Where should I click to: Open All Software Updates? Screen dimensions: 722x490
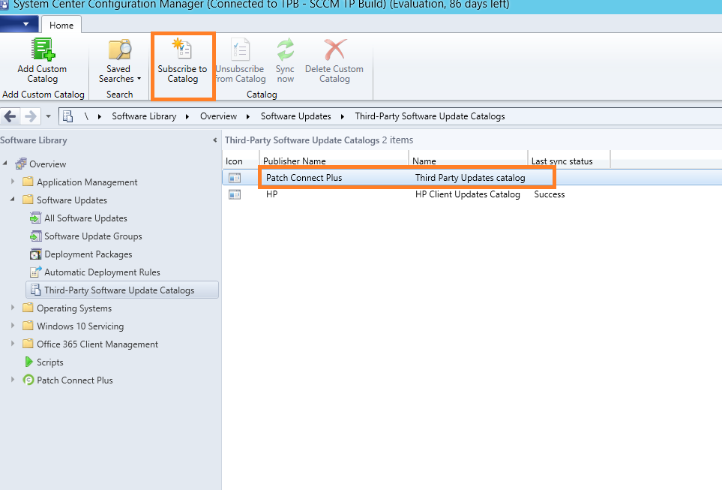tap(85, 218)
